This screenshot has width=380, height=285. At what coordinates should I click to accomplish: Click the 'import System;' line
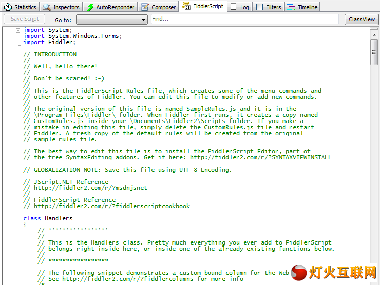click(48, 30)
